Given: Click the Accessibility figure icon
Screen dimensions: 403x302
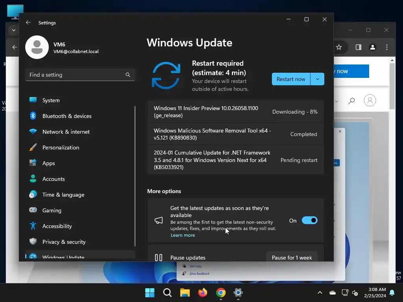Looking at the screenshot, I should pyautogui.click(x=33, y=226).
